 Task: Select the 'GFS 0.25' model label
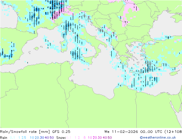61,132
